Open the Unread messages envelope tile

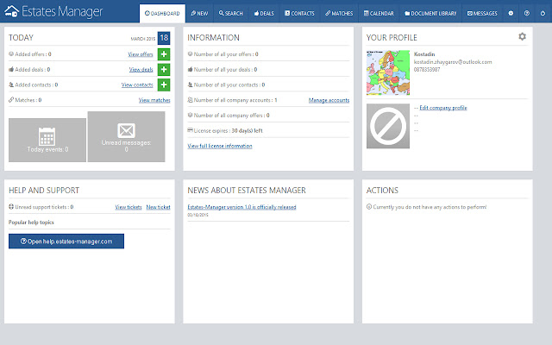pos(126,136)
